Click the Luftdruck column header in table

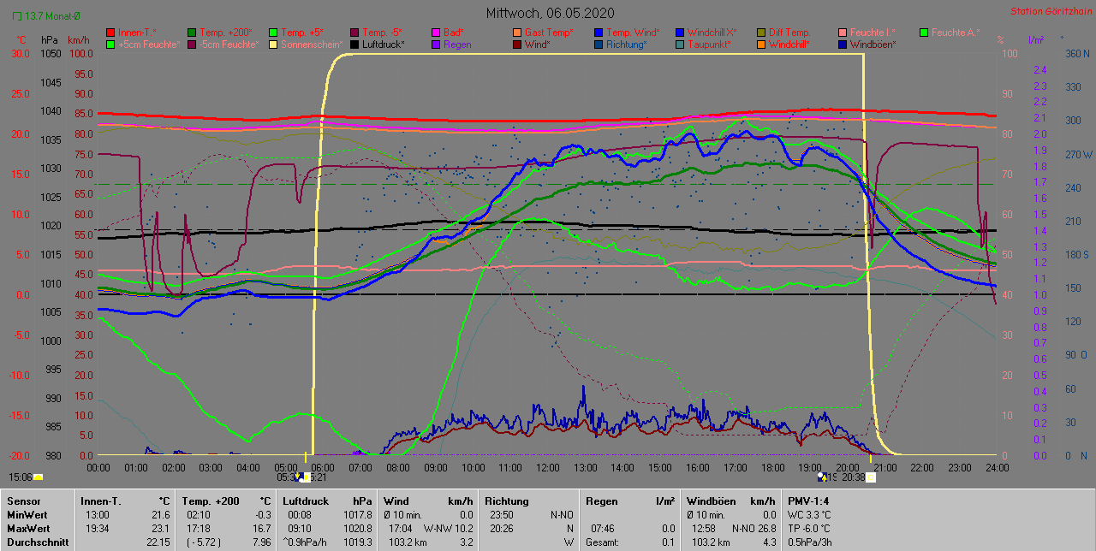coord(306,501)
